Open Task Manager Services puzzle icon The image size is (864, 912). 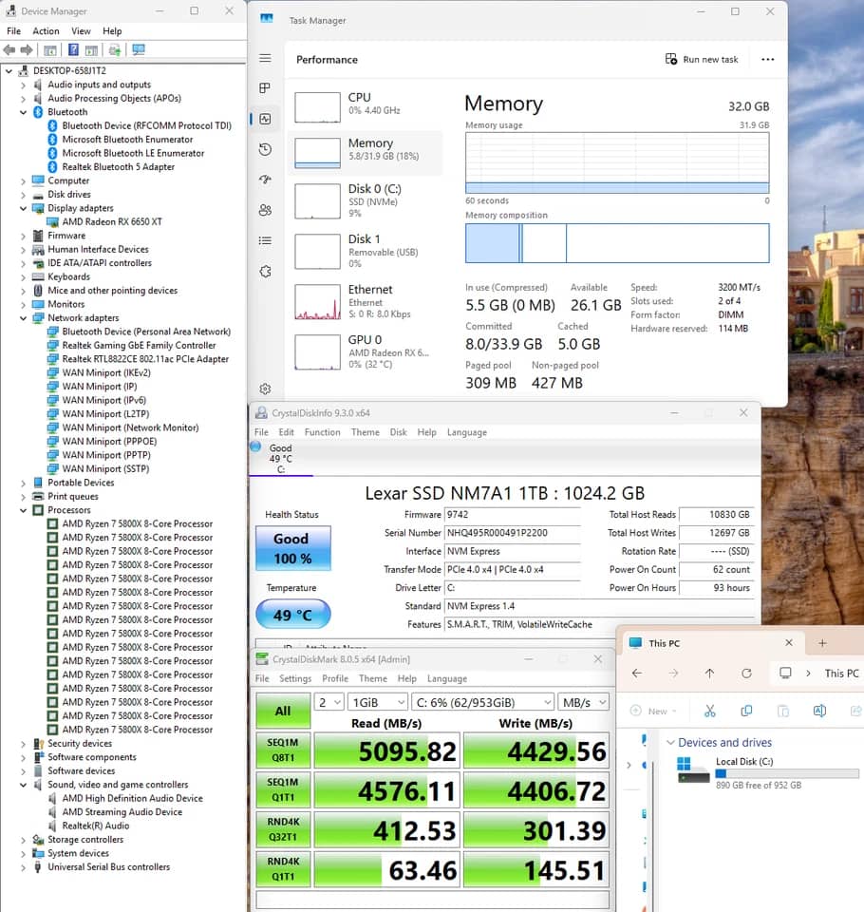pos(265,272)
